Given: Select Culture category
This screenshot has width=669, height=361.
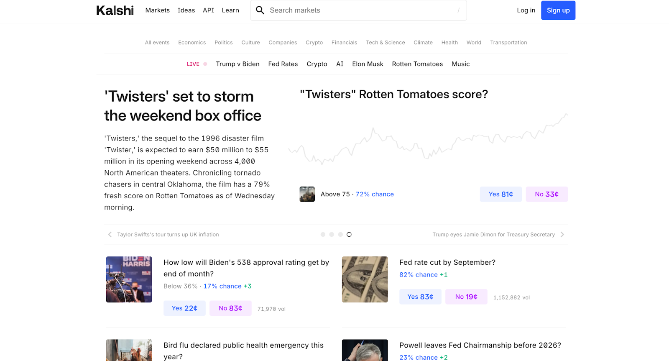Looking at the screenshot, I should pyautogui.click(x=250, y=43).
